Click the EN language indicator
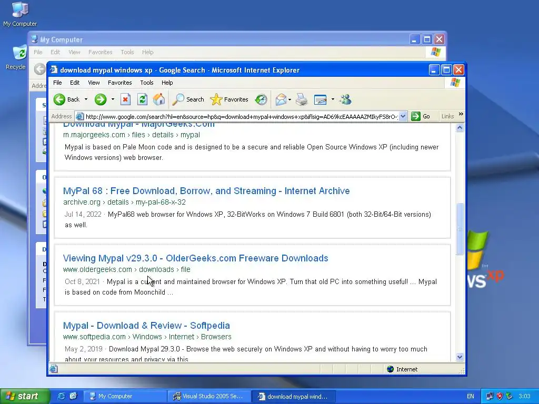 [x=470, y=397]
